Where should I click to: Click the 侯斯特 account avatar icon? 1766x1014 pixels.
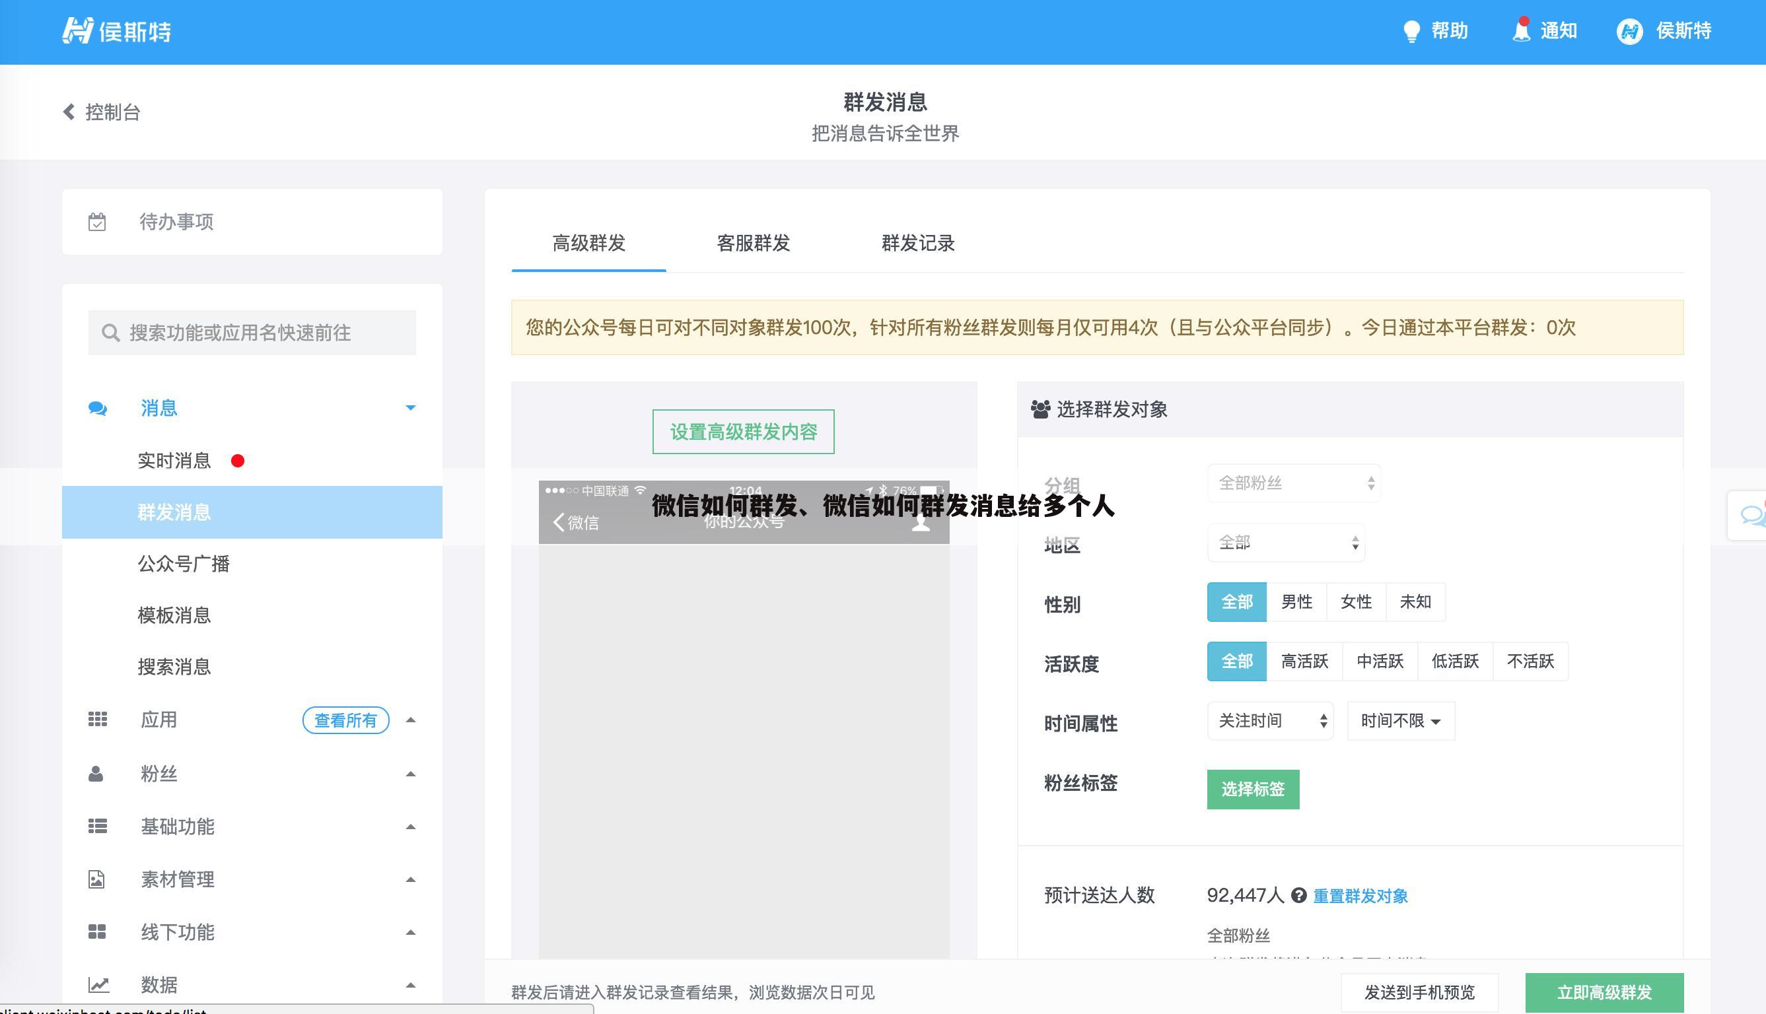(1629, 31)
